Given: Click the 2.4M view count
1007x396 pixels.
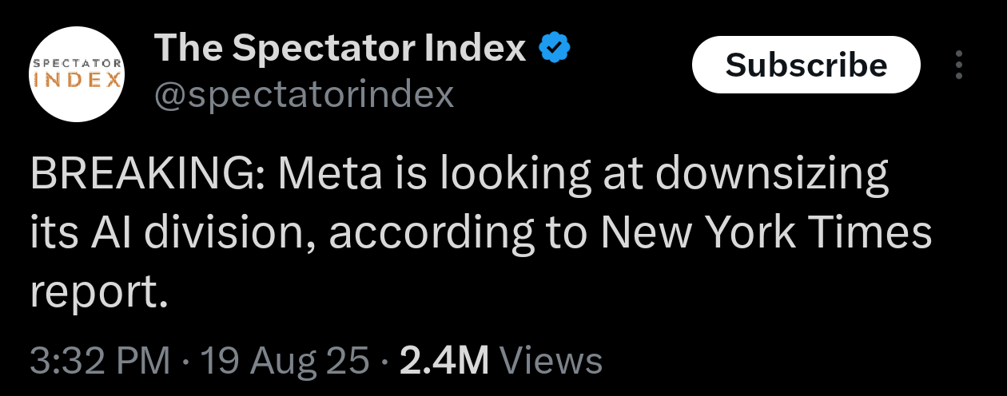Looking at the screenshot, I should click(x=444, y=360).
